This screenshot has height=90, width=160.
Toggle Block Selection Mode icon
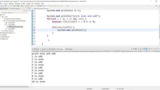point(44,6)
